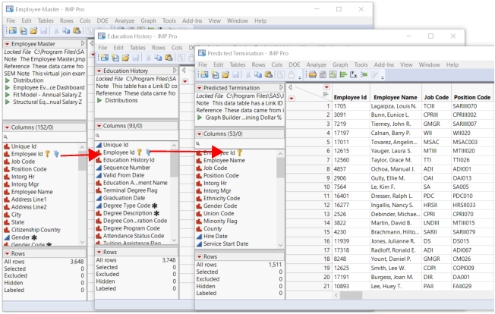This screenshot has width=495, height=314.
Task: Open the Columns (93/0) red triangle menu
Action: coord(99,126)
